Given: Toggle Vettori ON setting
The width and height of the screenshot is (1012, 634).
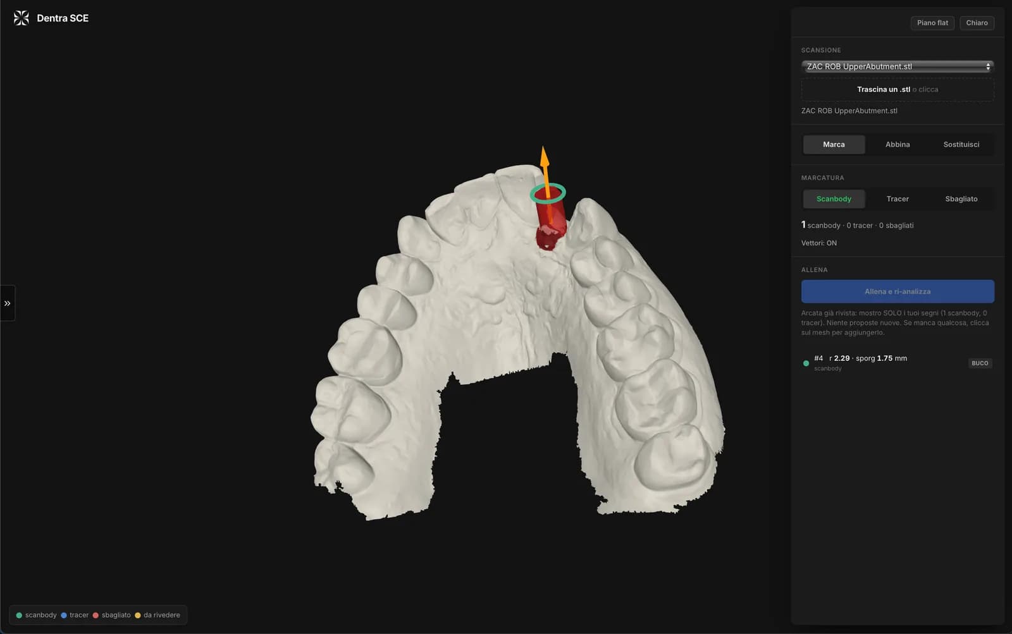Looking at the screenshot, I should 818,243.
